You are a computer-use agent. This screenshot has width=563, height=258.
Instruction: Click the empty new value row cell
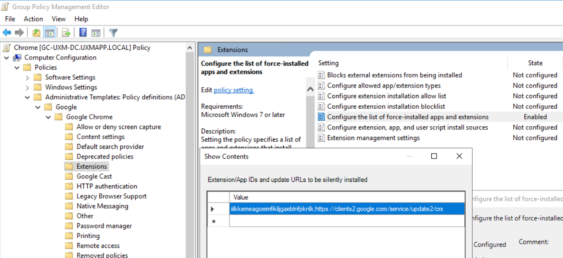point(346,221)
